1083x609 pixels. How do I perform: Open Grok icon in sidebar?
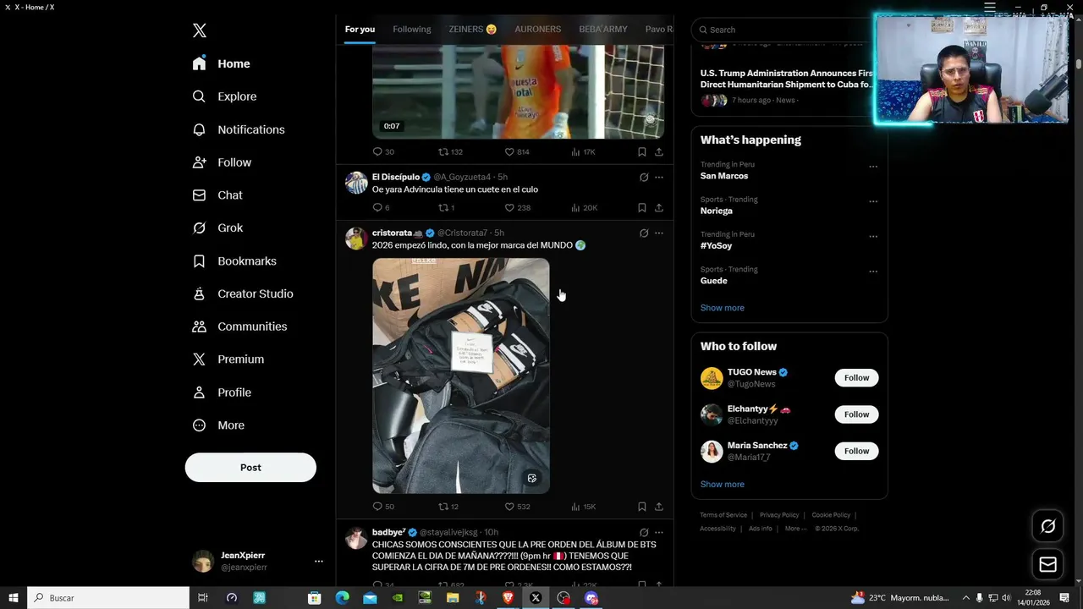(x=199, y=228)
